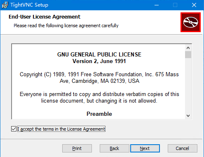The image size is (204, 157).
Task: Click the Version 2, June 1991 line
Action: tap(99, 61)
